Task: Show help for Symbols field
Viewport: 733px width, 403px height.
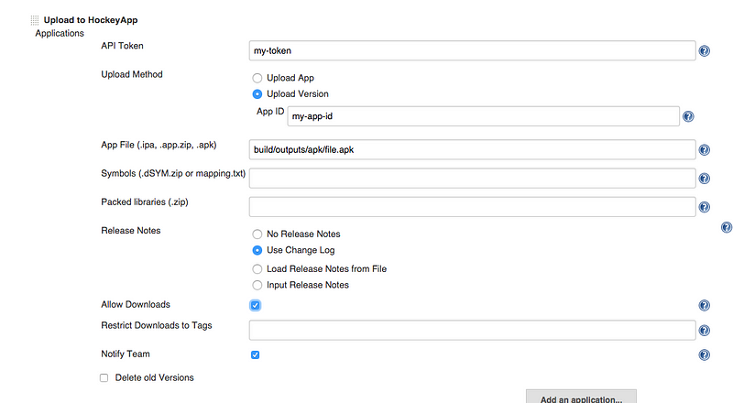Action: pyautogui.click(x=704, y=179)
